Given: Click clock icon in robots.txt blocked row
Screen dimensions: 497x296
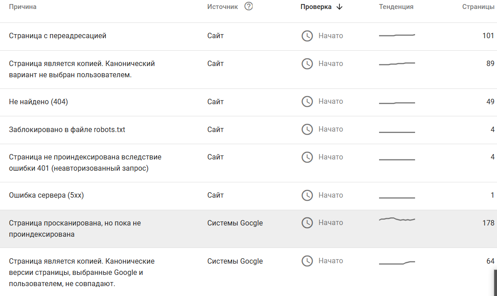Looking at the screenshot, I should pos(307,129).
